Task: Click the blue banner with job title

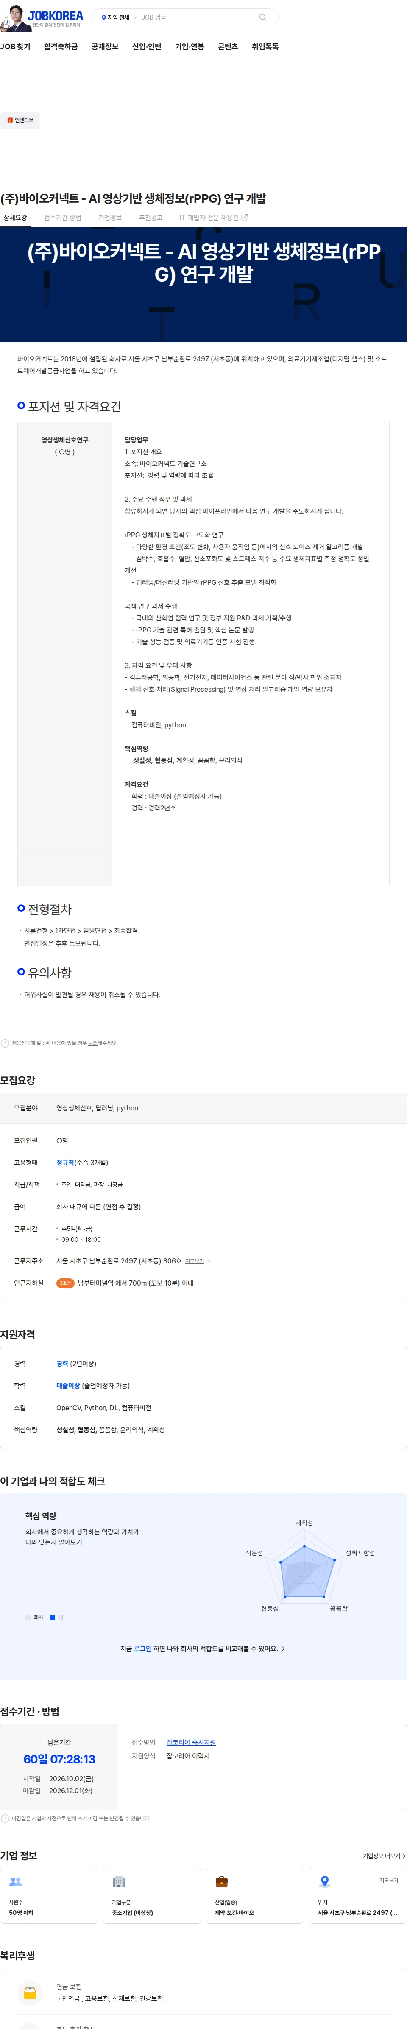Action: (x=203, y=284)
